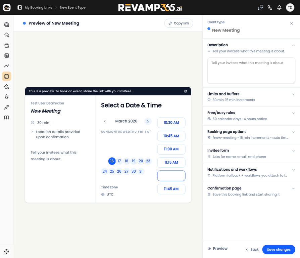The height and width of the screenshot is (258, 300).
Task: Expand Limits and buffers section
Action: coord(293,94)
